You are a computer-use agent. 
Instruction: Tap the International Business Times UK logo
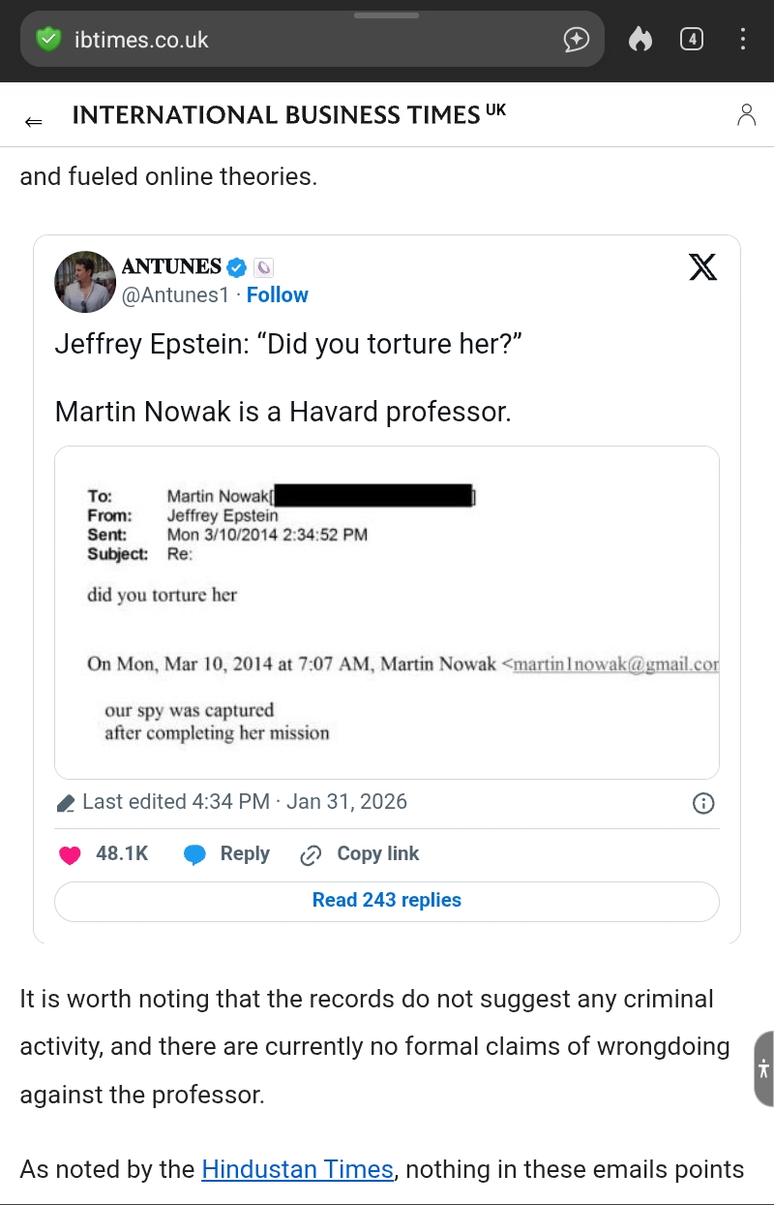point(288,115)
